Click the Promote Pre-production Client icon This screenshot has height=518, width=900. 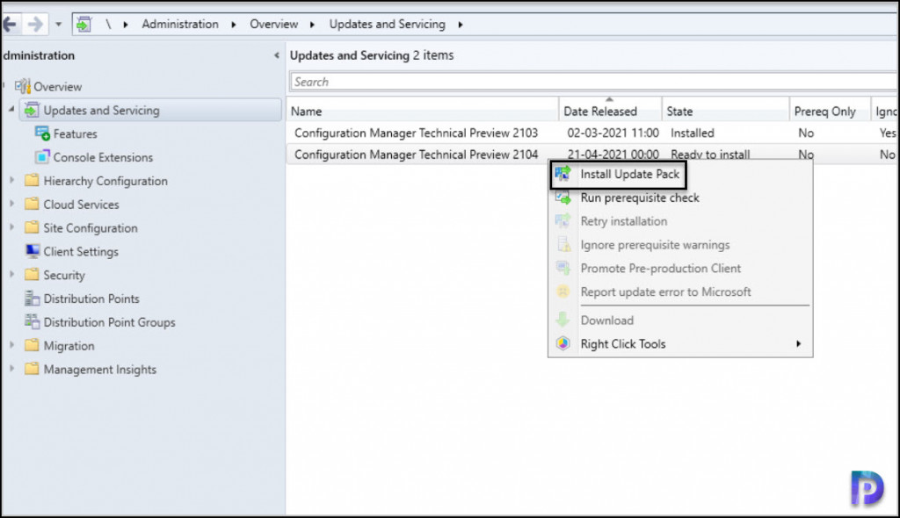click(563, 268)
